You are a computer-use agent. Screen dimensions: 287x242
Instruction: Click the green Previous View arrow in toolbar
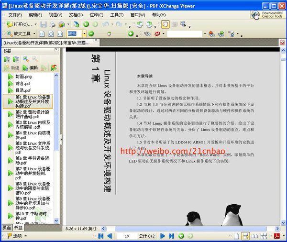86,24
